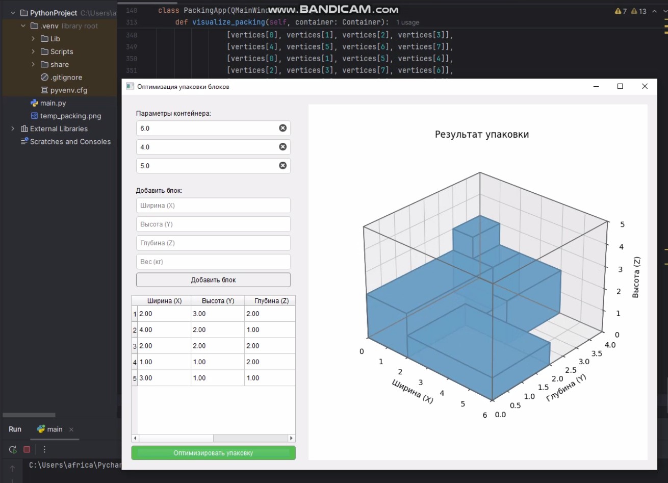
Task: Collapse the PythonProject root node
Action: [12, 13]
